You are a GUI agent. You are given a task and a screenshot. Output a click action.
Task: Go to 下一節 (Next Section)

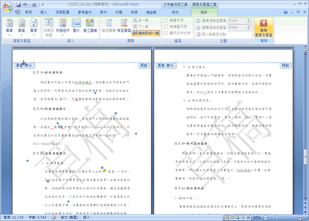(141, 27)
